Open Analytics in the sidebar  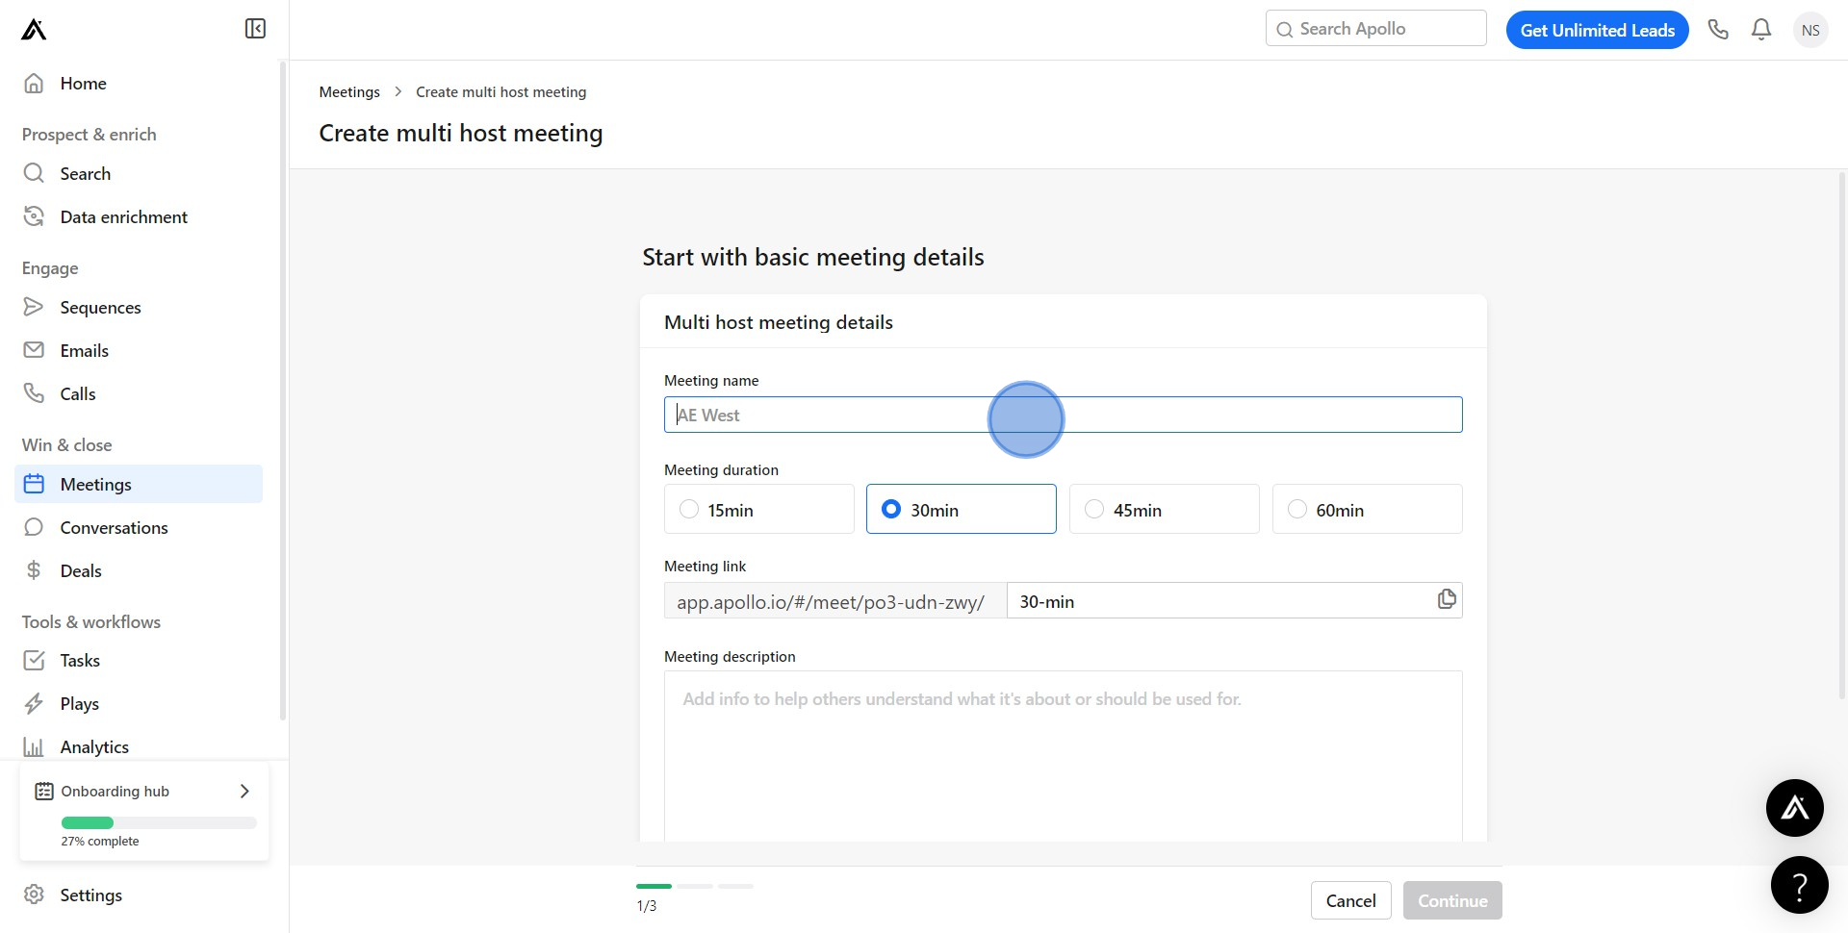click(x=139, y=746)
